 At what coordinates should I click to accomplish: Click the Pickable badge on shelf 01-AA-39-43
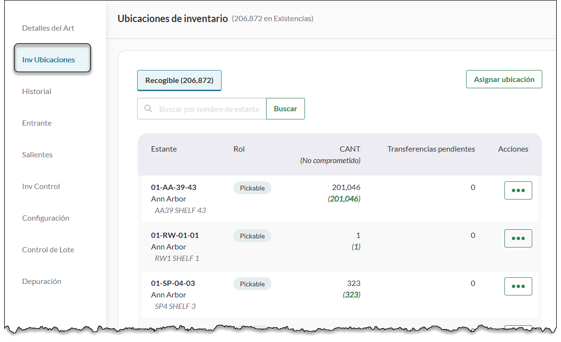[x=252, y=188]
